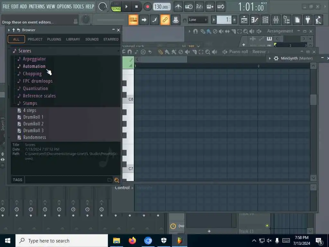This screenshot has width=329, height=247.
Task: Select the Draw pencil tool in Piano roll toolbar
Action: 160,52
